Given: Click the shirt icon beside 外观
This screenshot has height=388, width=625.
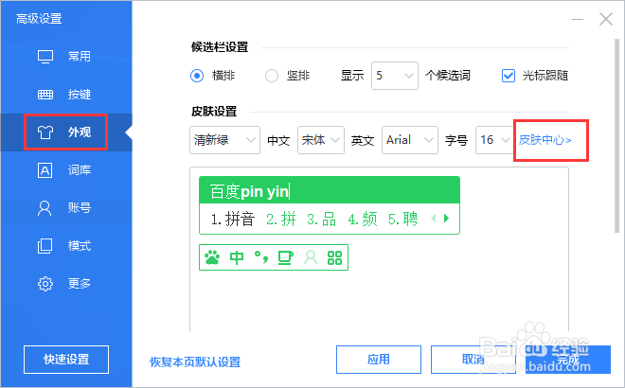Looking at the screenshot, I should [45, 132].
